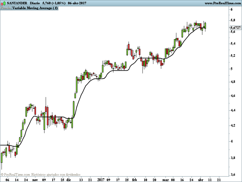
Task: Click the 3,8 price axis label
Action: coord(233,158)
